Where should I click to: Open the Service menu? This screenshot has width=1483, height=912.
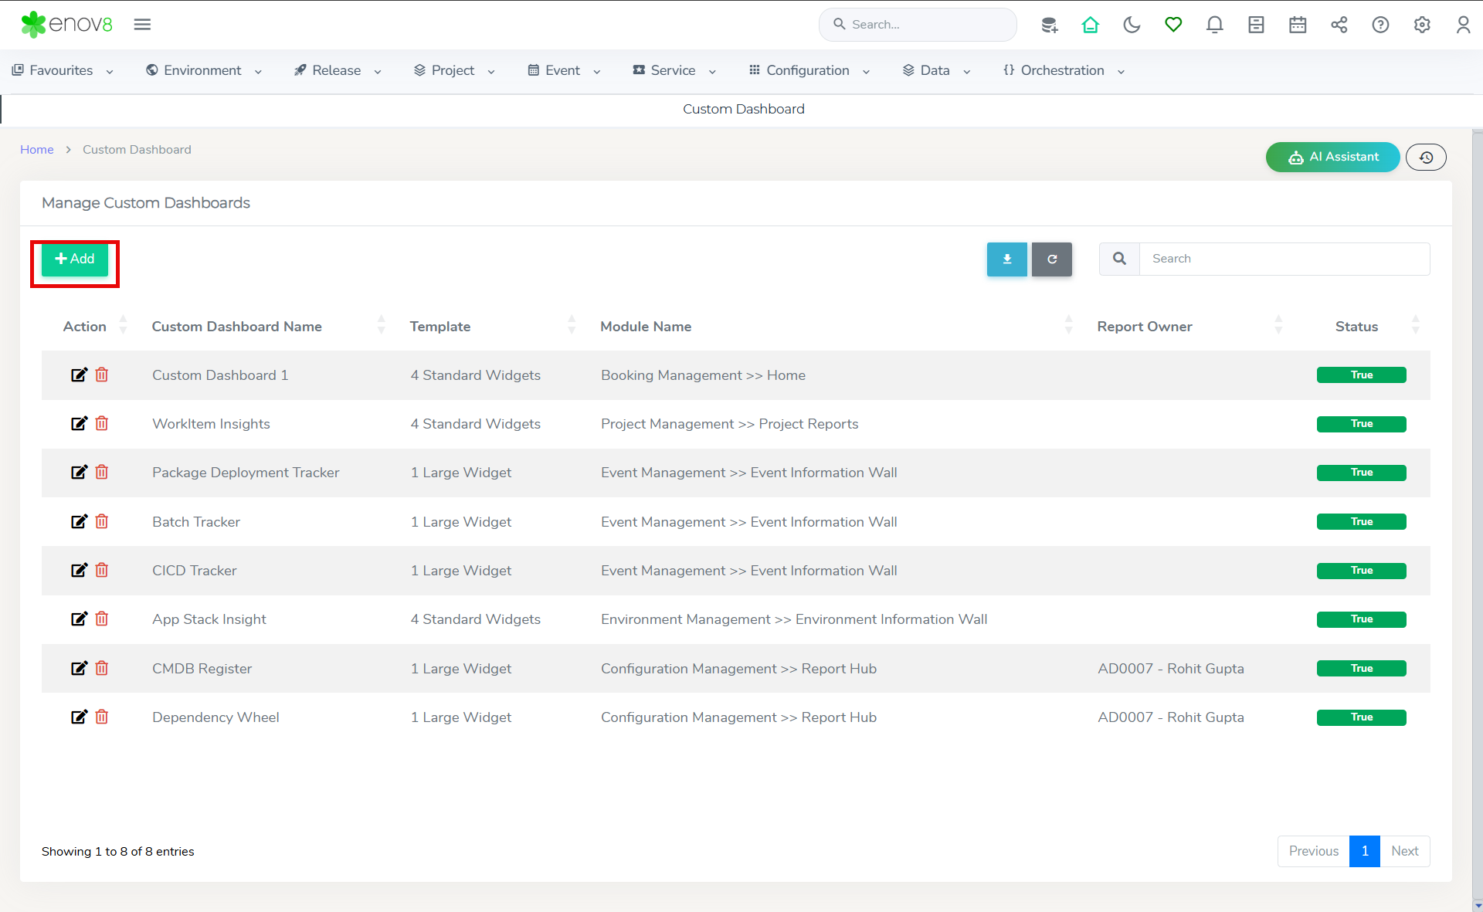tap(674, 70)
